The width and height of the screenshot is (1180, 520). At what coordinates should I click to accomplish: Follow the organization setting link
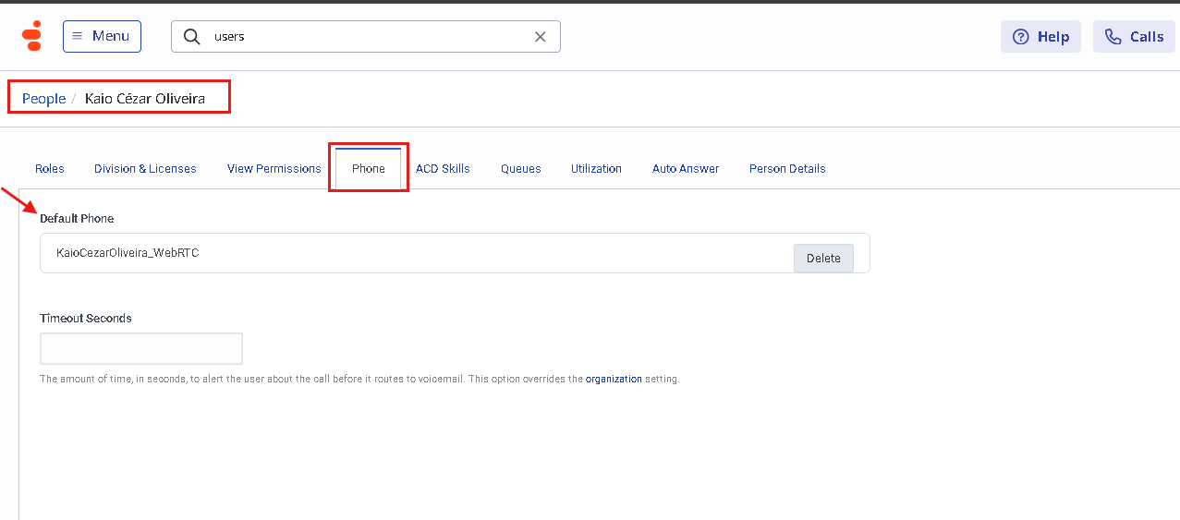point(614,379)
